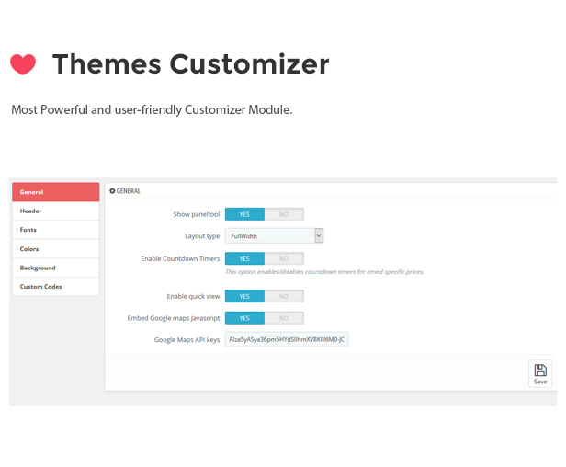The width and height of the screenshot is (566, 467).
Task: Save settings with the floppy disk icon
Action: click(540, 373)
